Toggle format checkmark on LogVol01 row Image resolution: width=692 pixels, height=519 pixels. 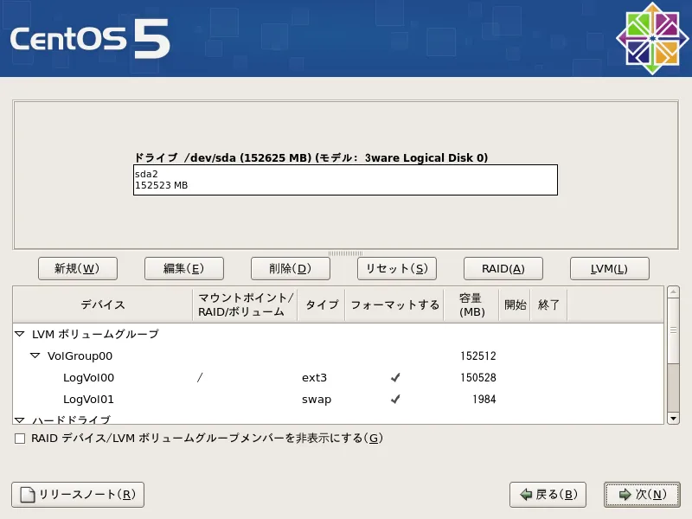coord(395,399)
